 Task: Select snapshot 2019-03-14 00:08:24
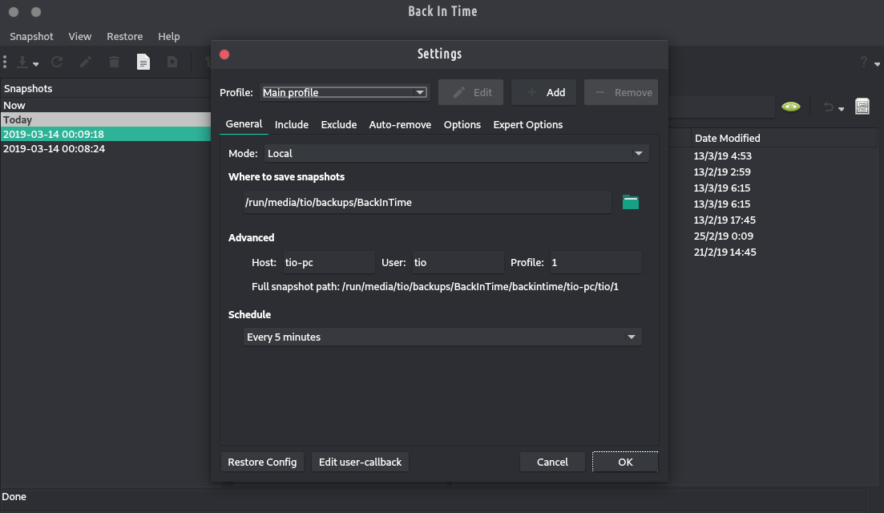point(54,149)
